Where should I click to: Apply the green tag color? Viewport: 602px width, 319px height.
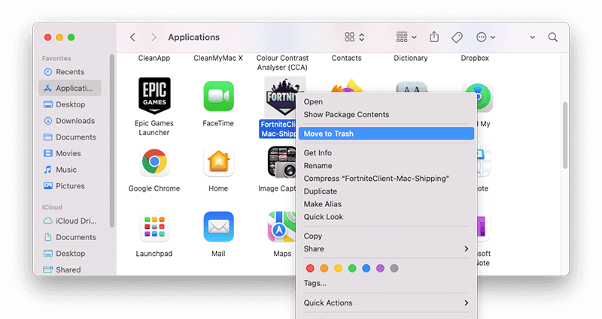click(x=352, y=269)
